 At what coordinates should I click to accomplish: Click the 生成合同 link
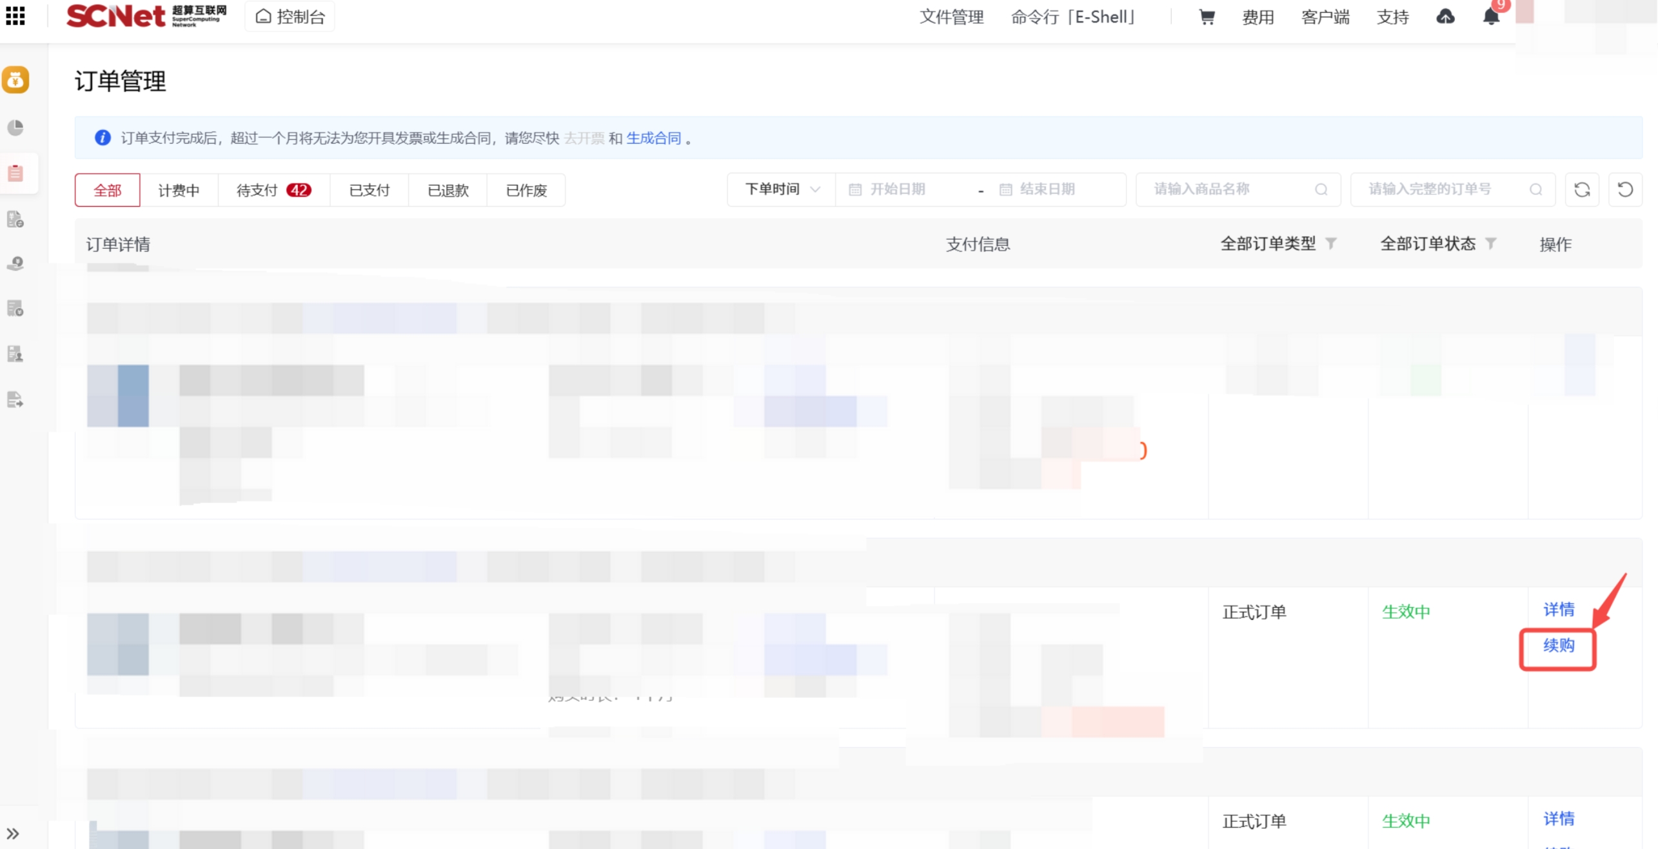coord(653,138)
